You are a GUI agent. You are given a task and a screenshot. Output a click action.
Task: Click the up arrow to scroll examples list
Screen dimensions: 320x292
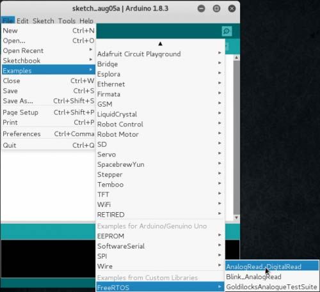161,44
